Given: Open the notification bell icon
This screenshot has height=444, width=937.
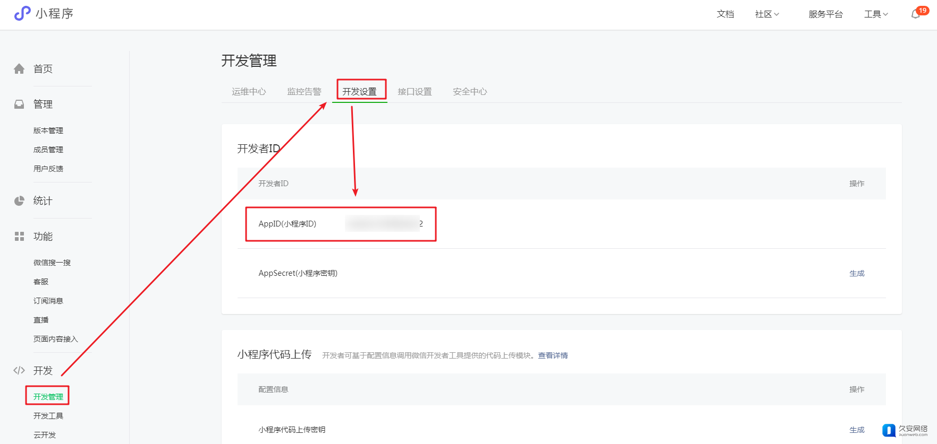Looking at the screenshot, I should [915, 14].
